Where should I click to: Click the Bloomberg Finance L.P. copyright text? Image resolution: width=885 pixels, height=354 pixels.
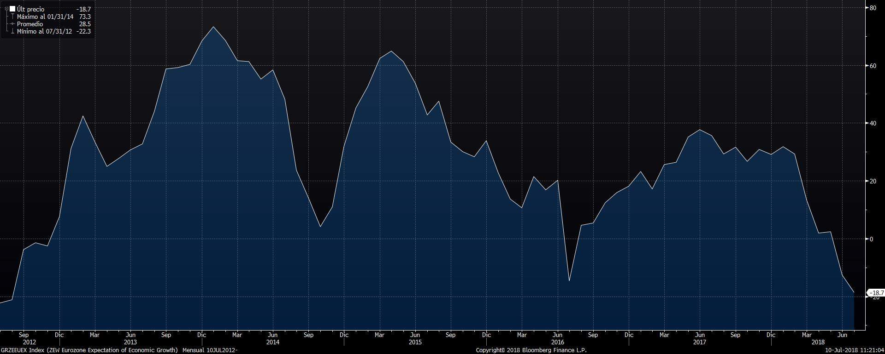[531, 350]
